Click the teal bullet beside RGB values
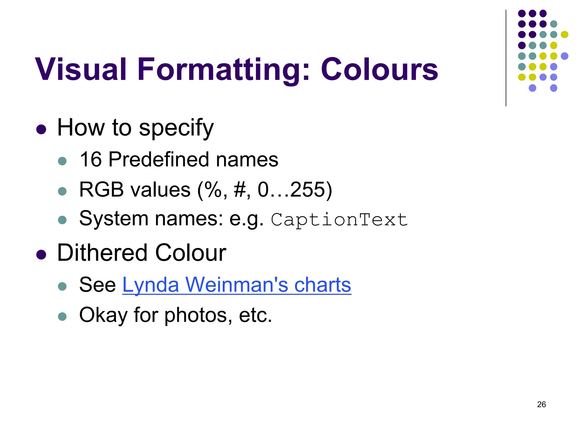The width and height of the screenshot is (581, 435). tap(62, 191)
